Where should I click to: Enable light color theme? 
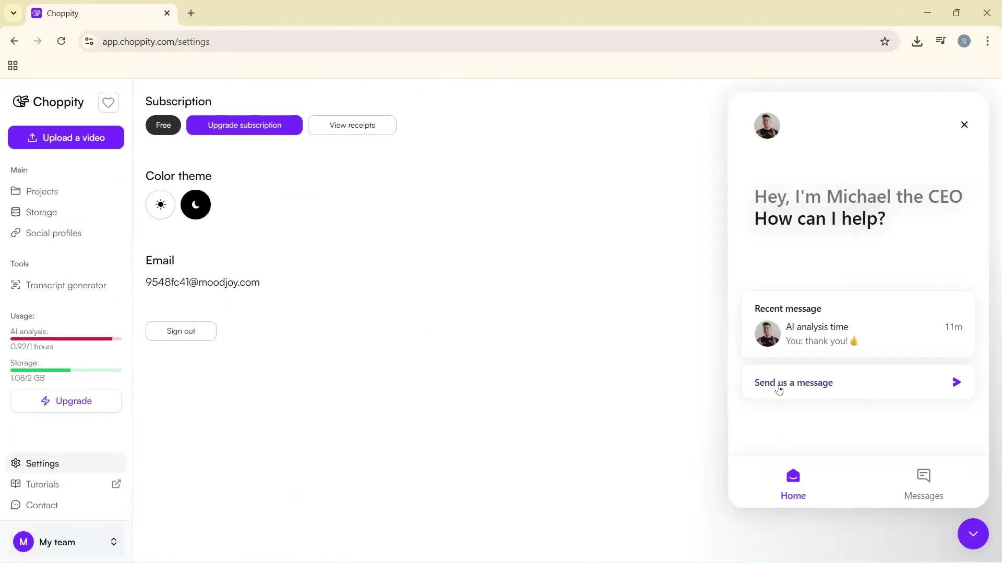pos(160,204)
